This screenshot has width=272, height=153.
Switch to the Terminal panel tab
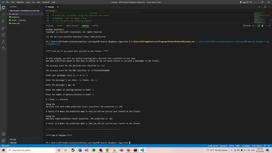click(x=85, y=25)
